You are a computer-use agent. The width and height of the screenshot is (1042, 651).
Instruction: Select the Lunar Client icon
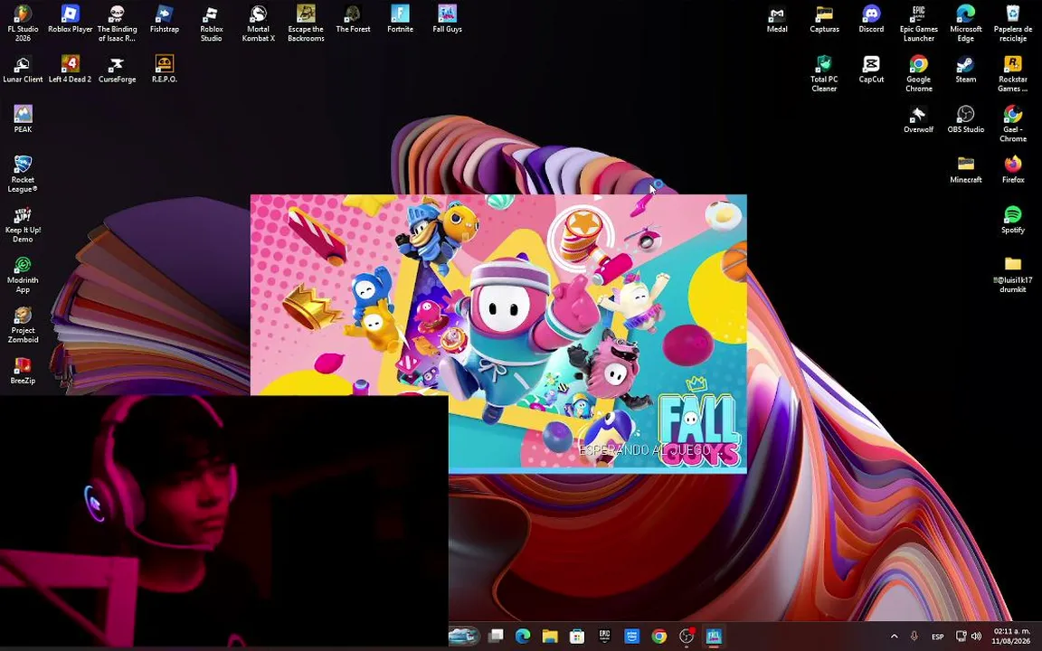point(23,69)
